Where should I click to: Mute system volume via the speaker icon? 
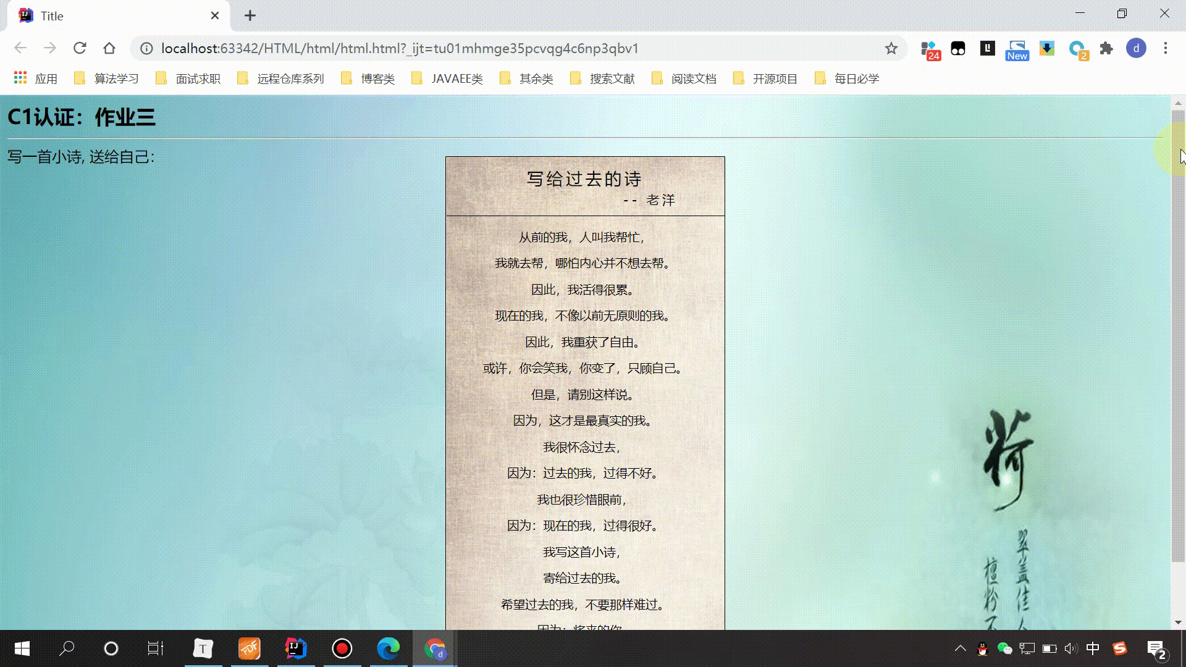click(1070, 648)
